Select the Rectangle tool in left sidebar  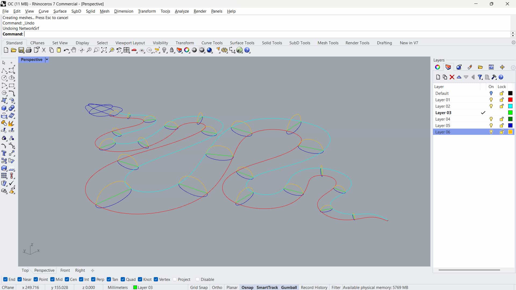[12, 86]
